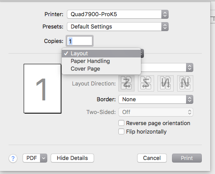Open the Two-Sided dropdown showing Off
The height and width of the screenshot is (174, 215).
[156, 112]
